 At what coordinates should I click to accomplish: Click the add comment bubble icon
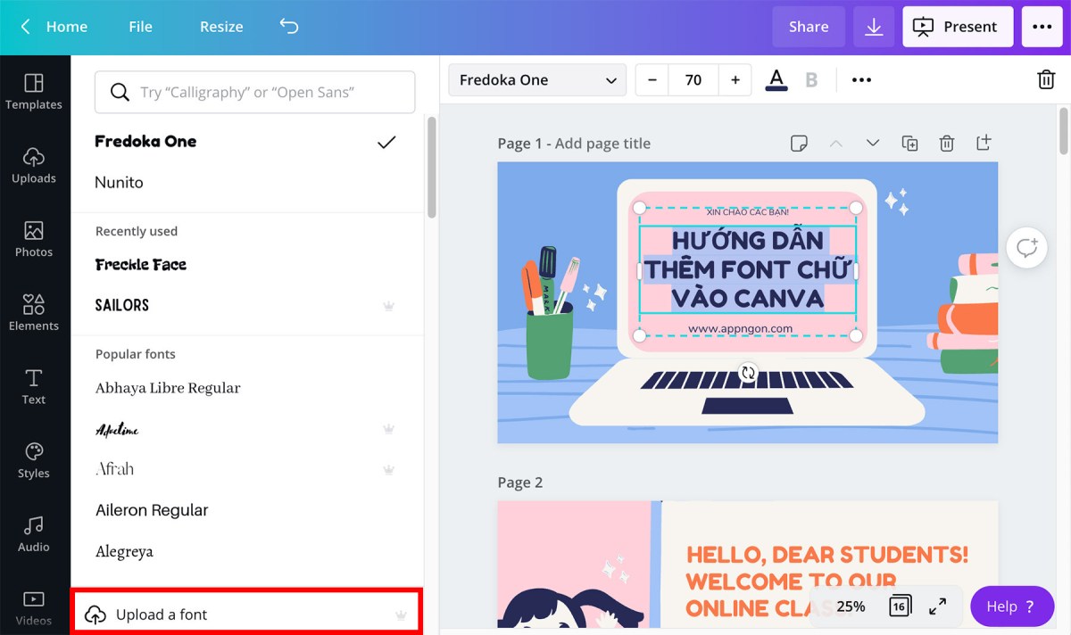pos(1026,248)
